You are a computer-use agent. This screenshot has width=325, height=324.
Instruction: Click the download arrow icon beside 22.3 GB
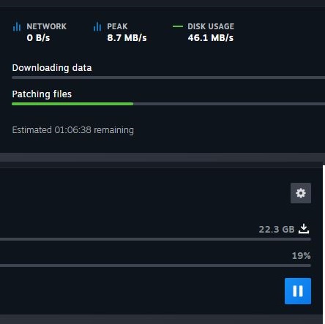pos(304,229)
